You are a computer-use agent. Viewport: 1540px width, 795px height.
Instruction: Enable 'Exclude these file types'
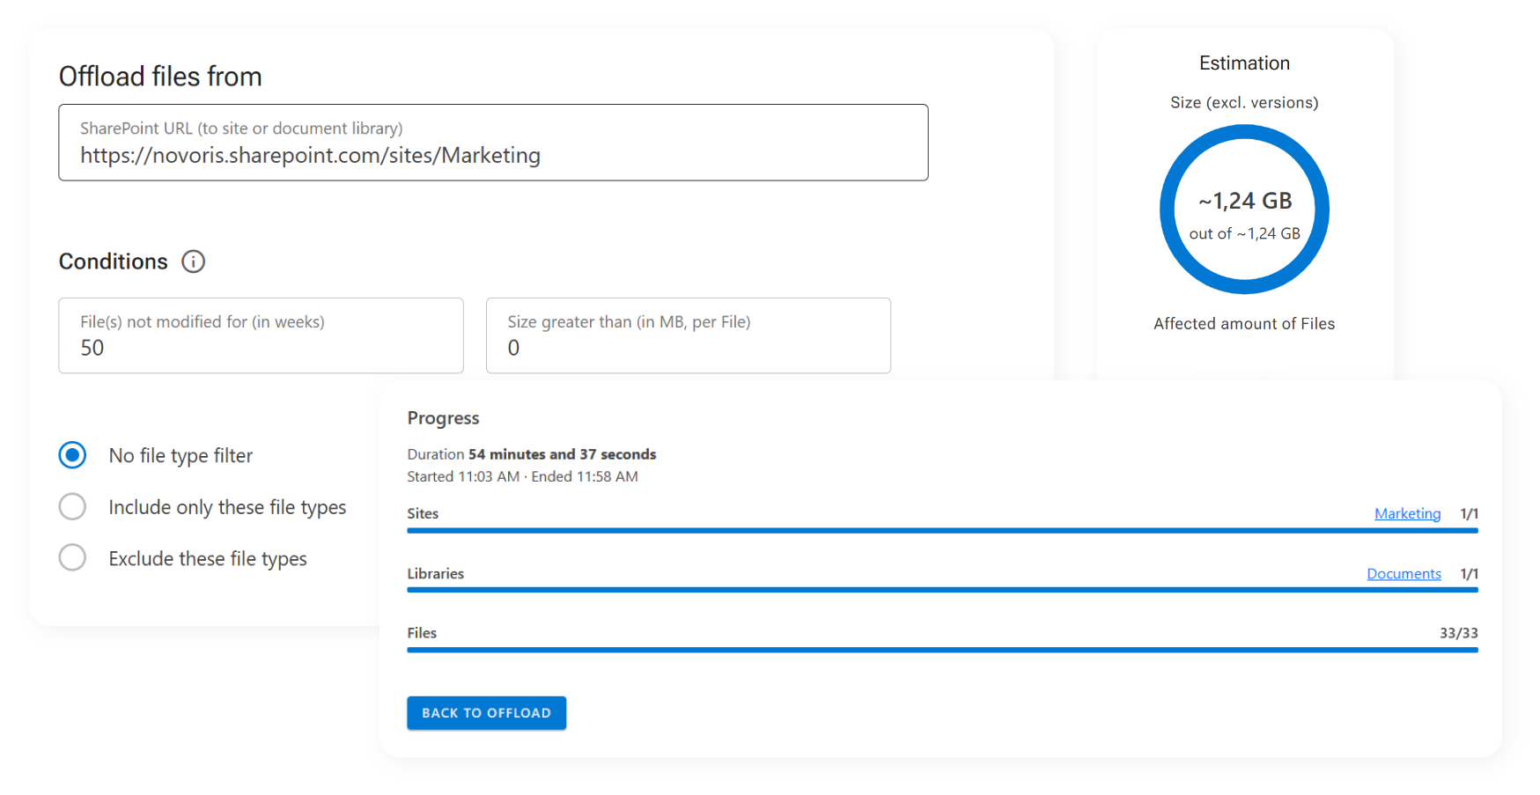[72, 557]
